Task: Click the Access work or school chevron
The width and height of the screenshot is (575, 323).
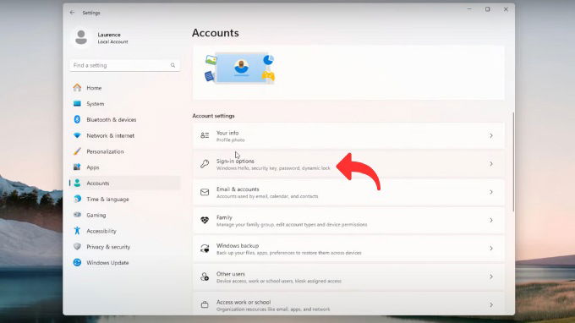Action: click(x=491, y=304)
